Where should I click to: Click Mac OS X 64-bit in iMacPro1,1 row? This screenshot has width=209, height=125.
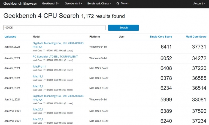[x=99, y=68]
